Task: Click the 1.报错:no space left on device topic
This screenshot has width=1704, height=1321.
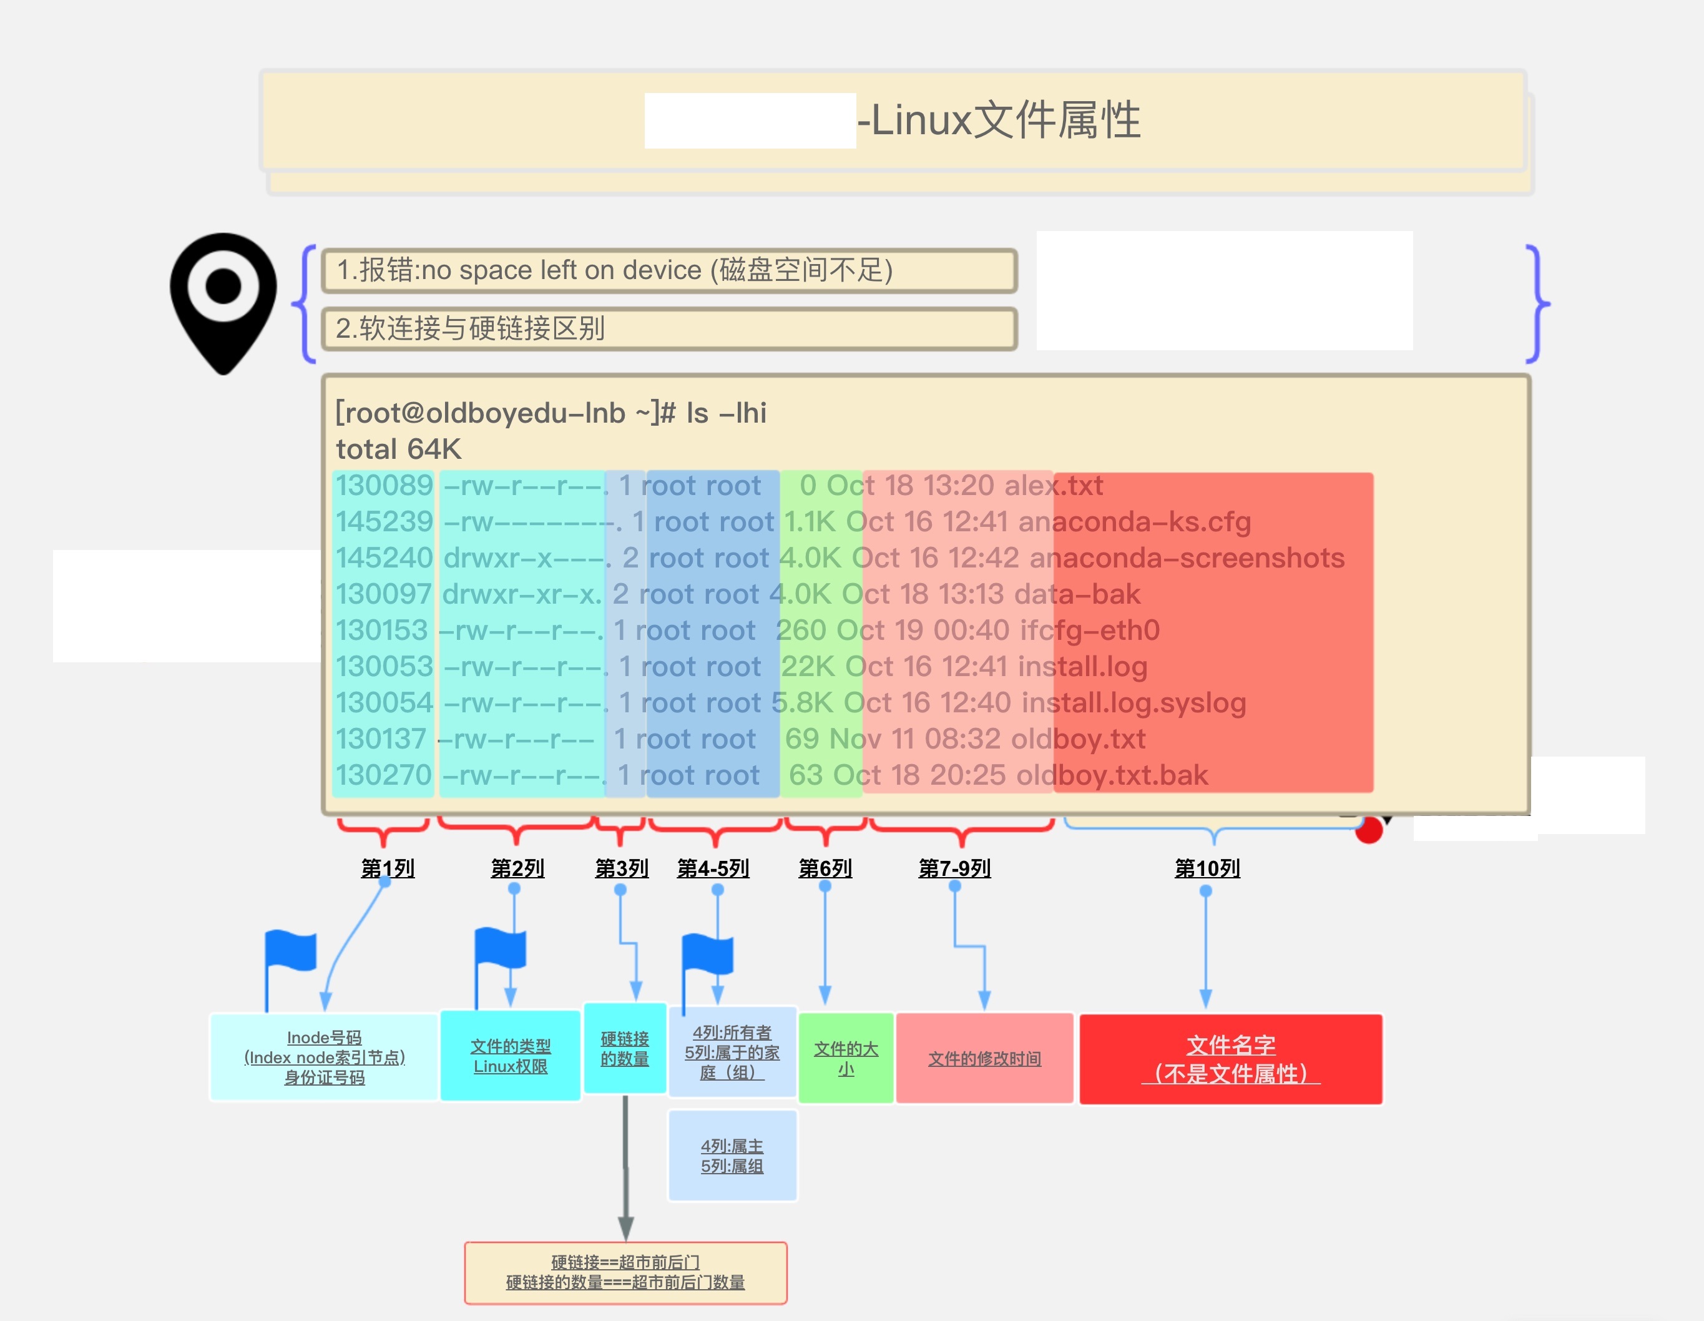Action: [667, 271]
